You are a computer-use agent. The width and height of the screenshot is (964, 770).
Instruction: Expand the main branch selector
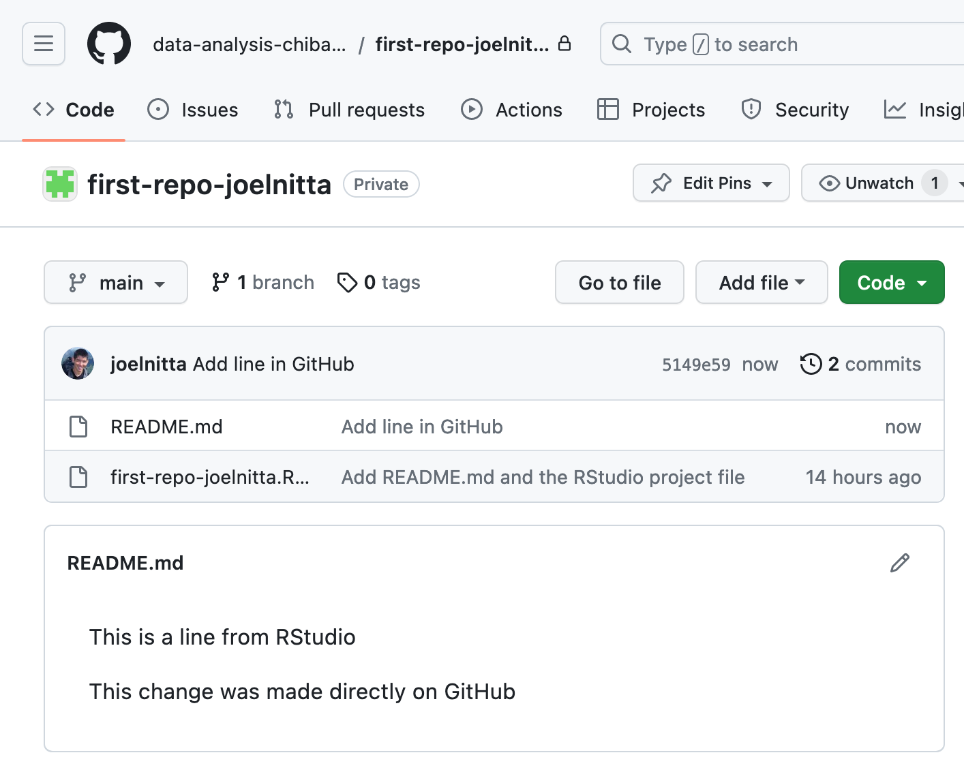coord(116,282)
